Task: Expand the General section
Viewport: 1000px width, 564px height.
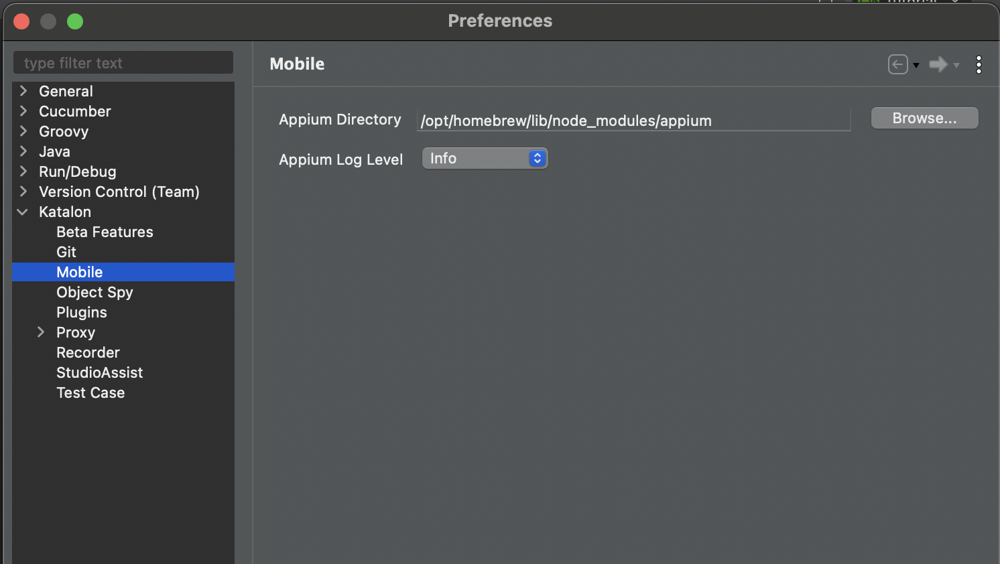Action: coord(22,90)
